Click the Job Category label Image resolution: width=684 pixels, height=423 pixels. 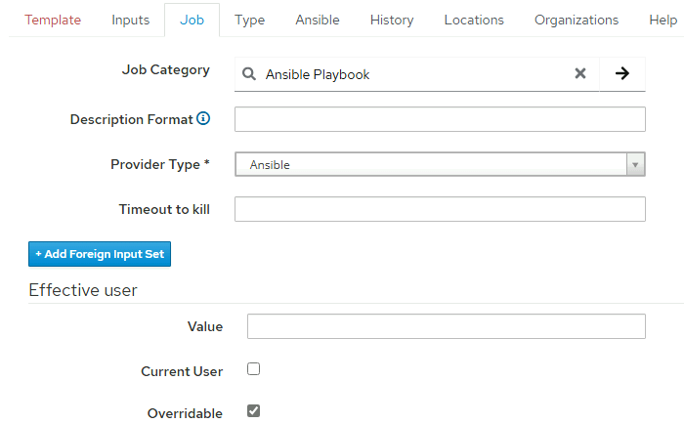(x=166, y=69)
